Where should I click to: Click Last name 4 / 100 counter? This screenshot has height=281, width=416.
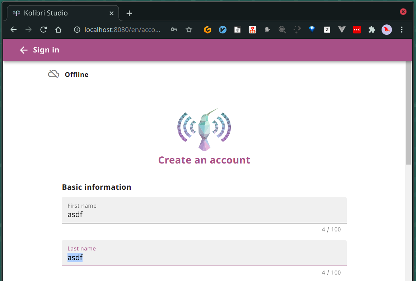pos(331,272)
